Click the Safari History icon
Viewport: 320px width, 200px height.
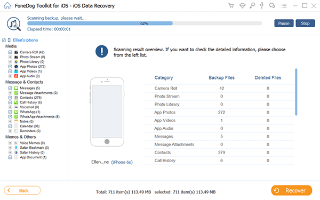16,153
